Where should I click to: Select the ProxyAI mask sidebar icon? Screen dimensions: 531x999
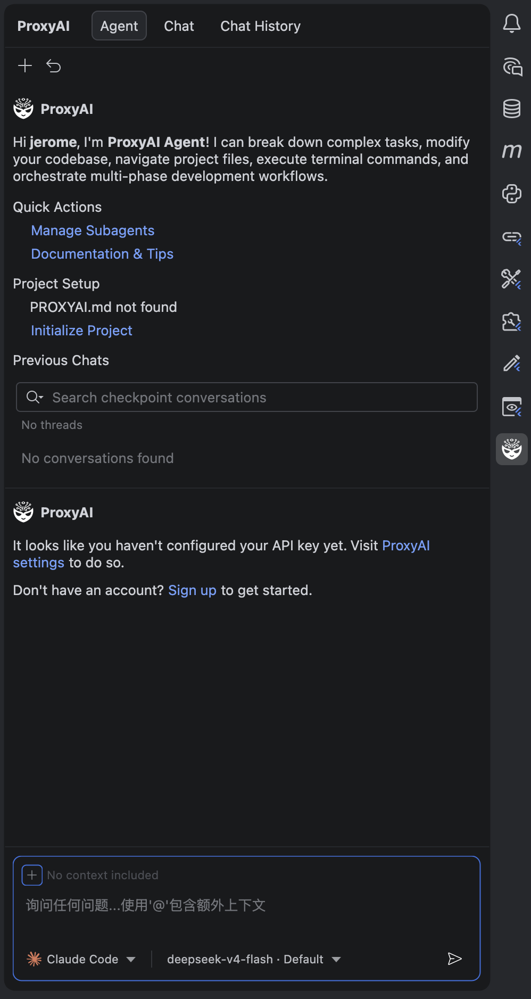tap(512, 449)
